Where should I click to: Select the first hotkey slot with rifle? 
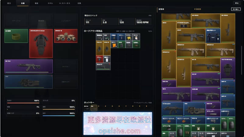coord(87,108)
